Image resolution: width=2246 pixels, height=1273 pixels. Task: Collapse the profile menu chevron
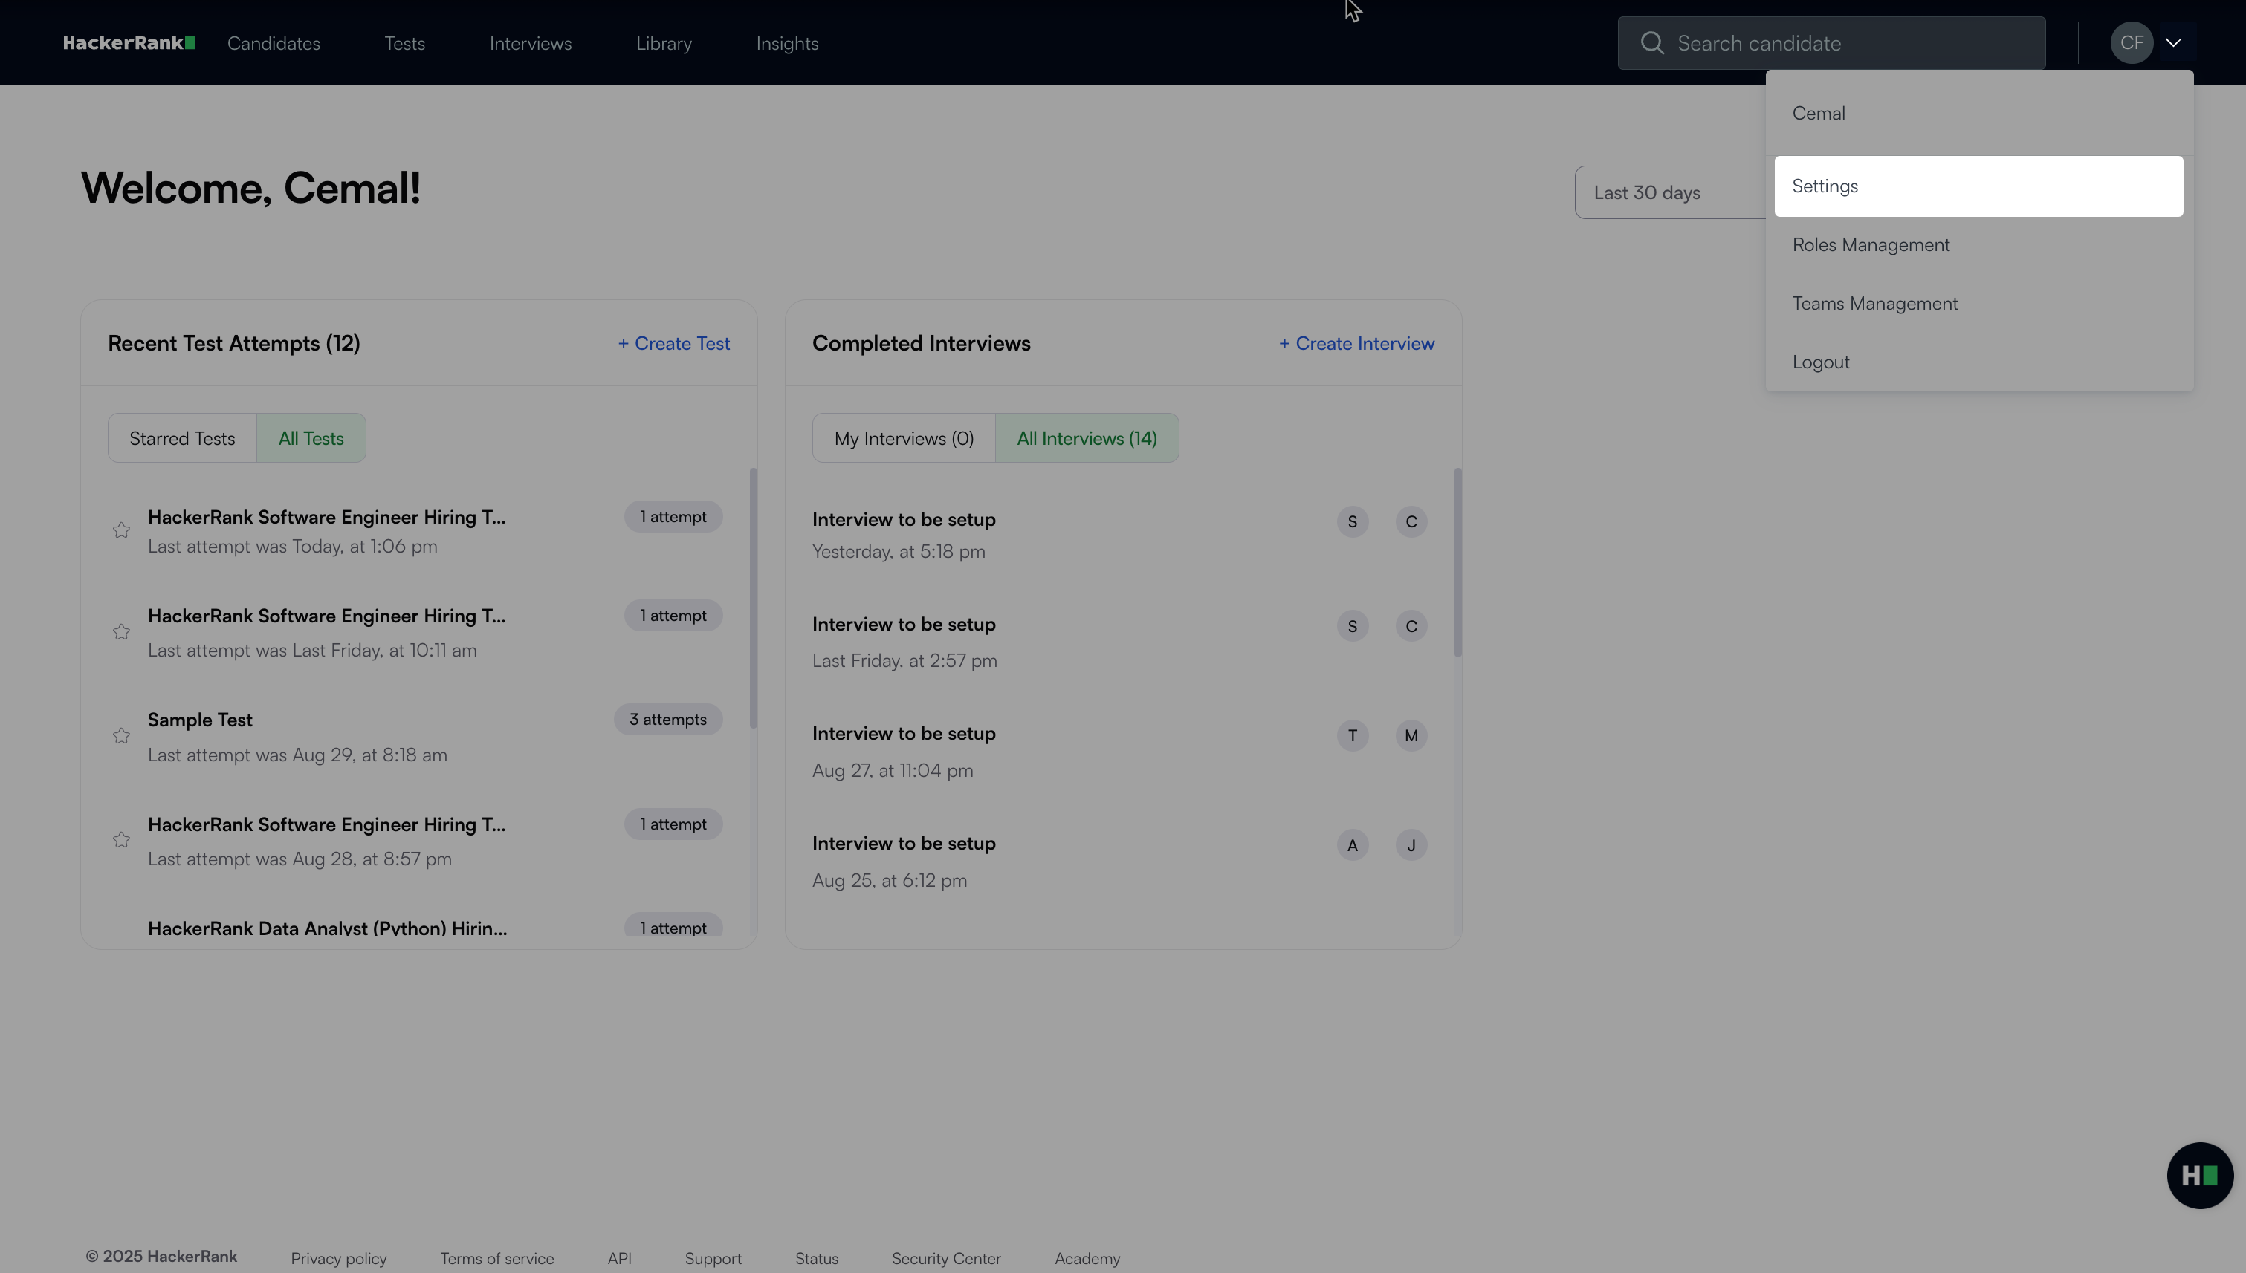(x=2173, y=43)
